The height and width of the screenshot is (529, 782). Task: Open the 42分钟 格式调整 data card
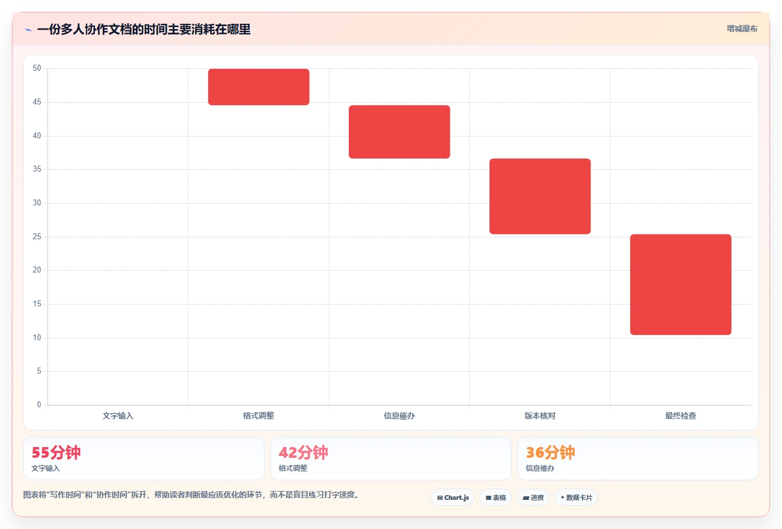[x=391, y=458]
